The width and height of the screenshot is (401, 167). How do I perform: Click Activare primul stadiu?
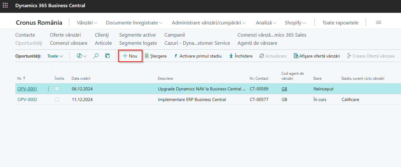(x=198, y=56)
